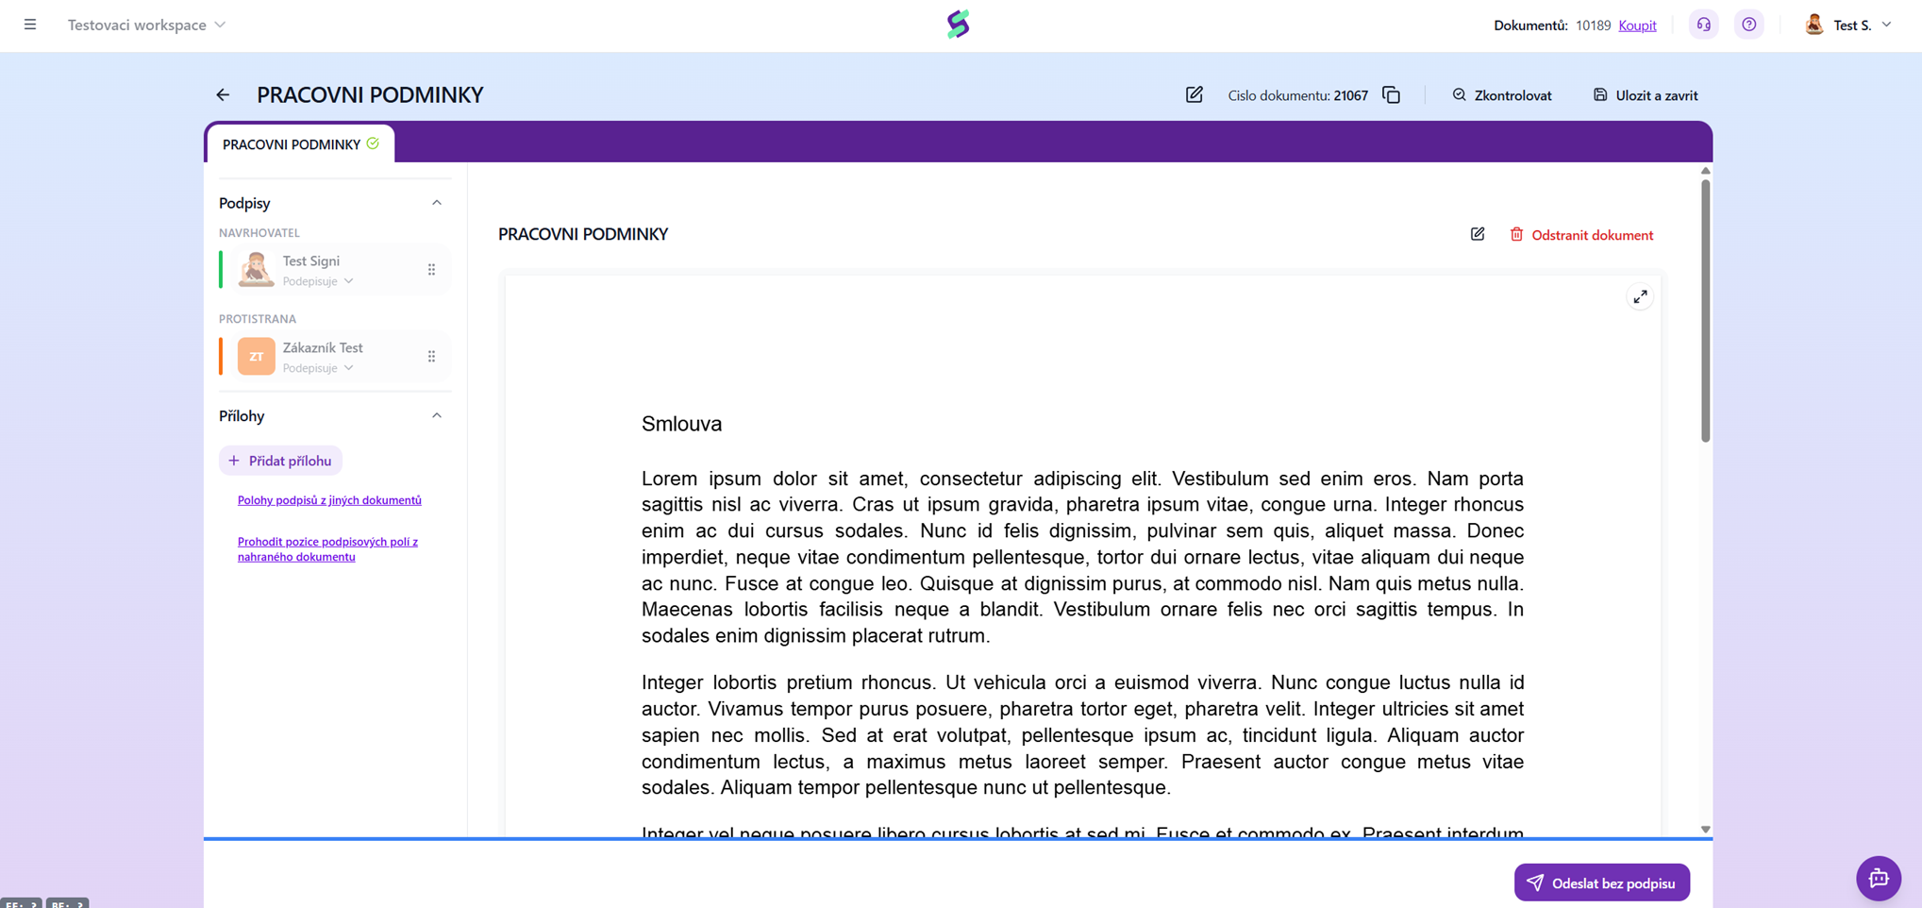Screen dimensions: 1922x908
Task: Expand the document preview to fullscreen
Action: click(x=1640, y=297)
